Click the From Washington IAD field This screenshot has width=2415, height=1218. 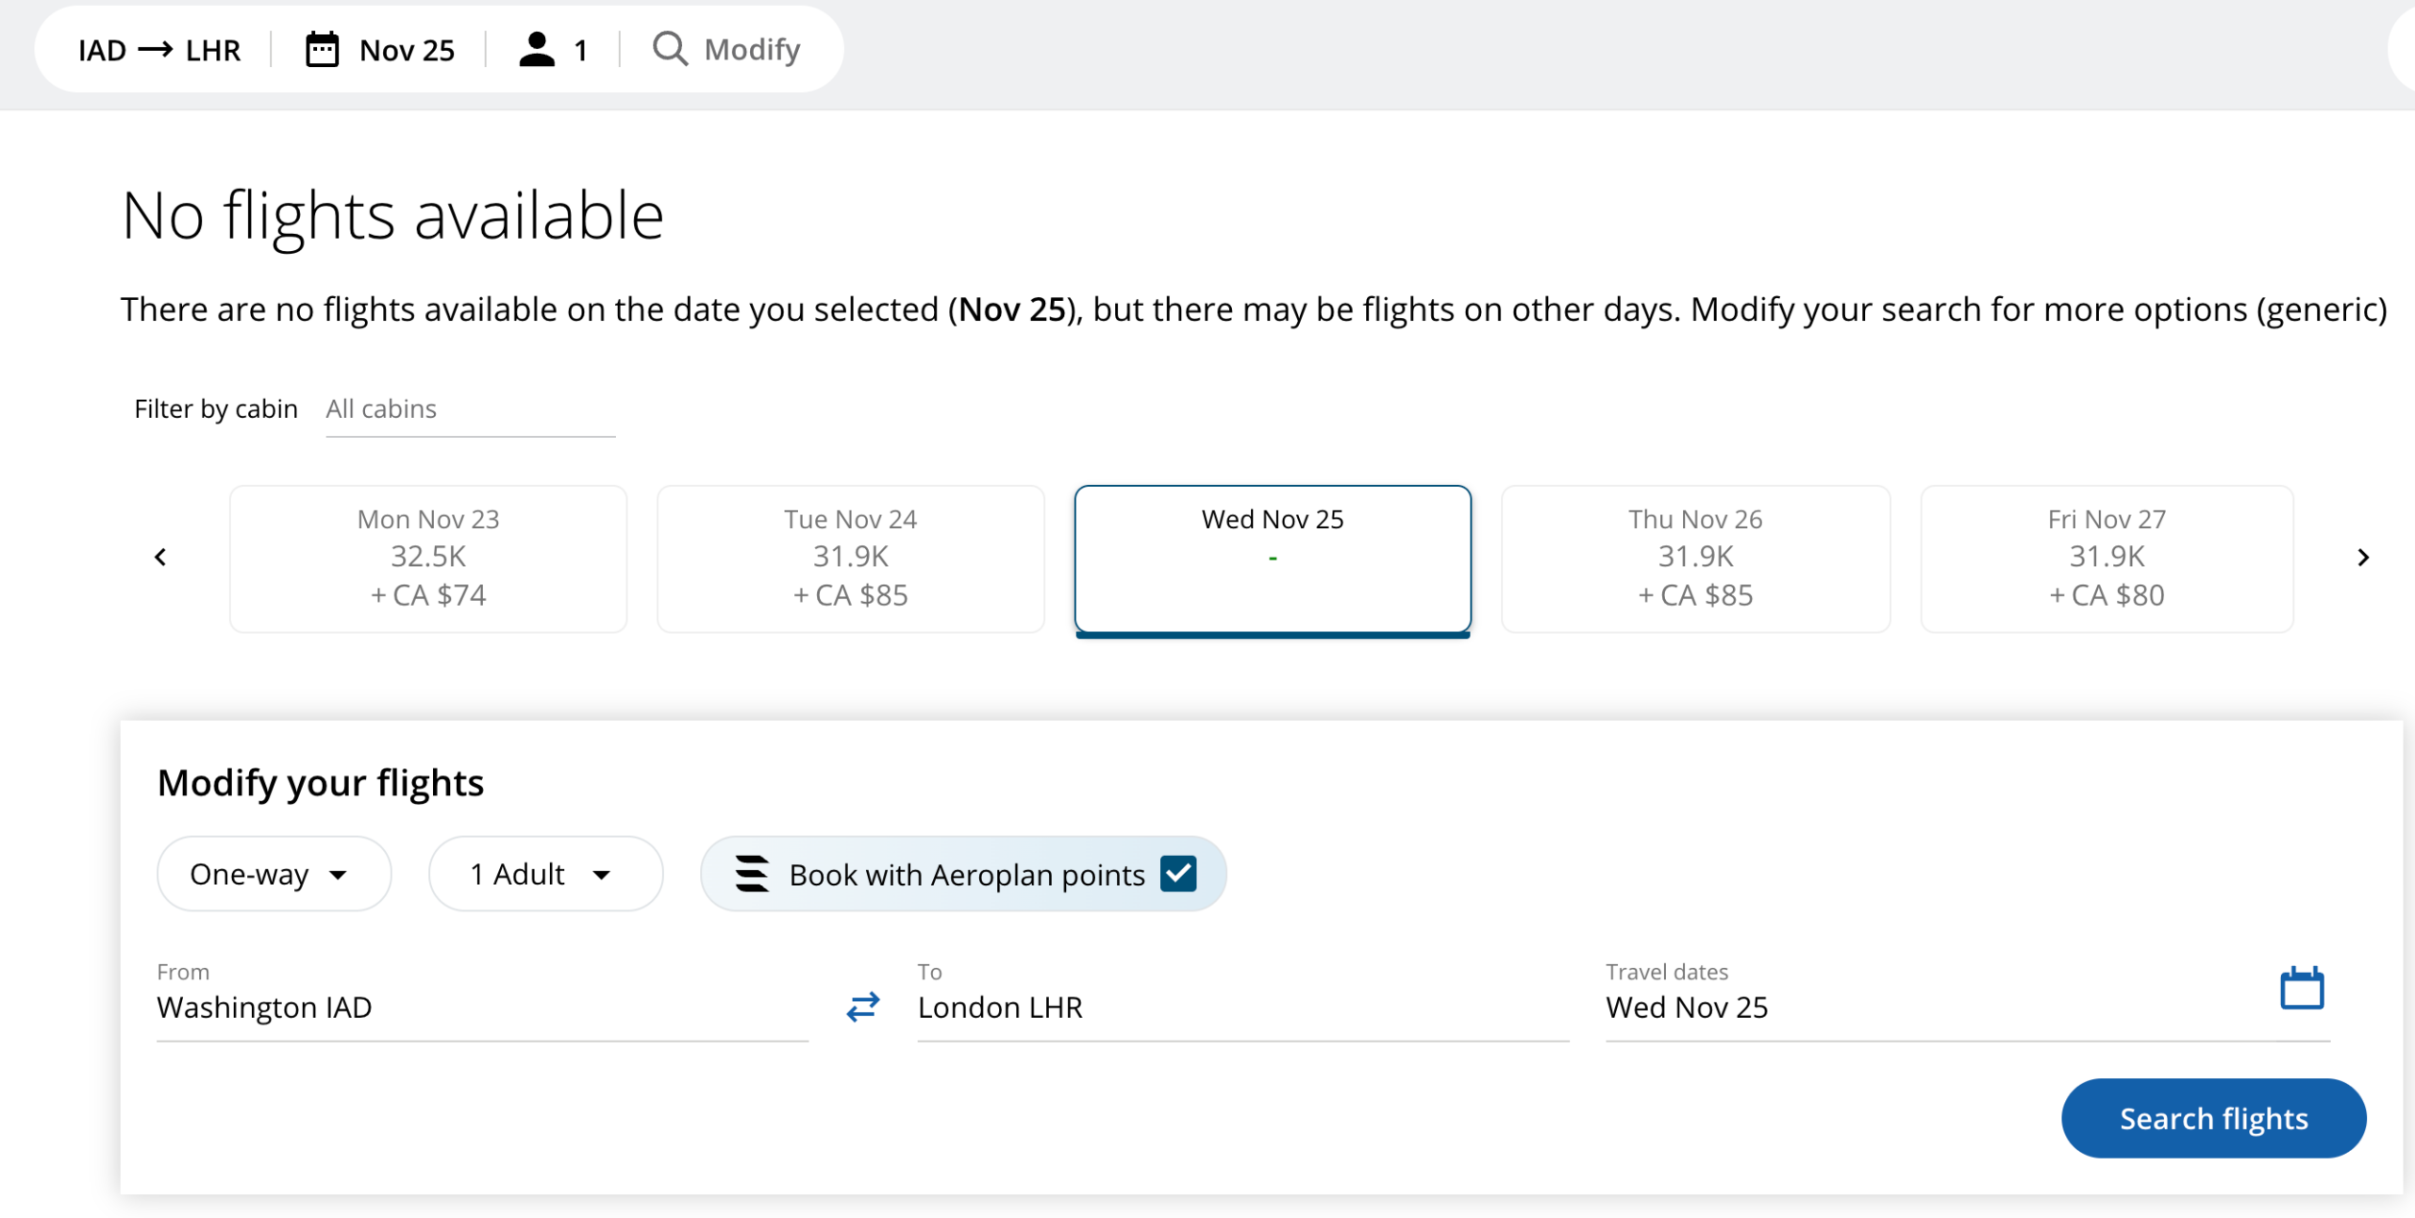482,1000
